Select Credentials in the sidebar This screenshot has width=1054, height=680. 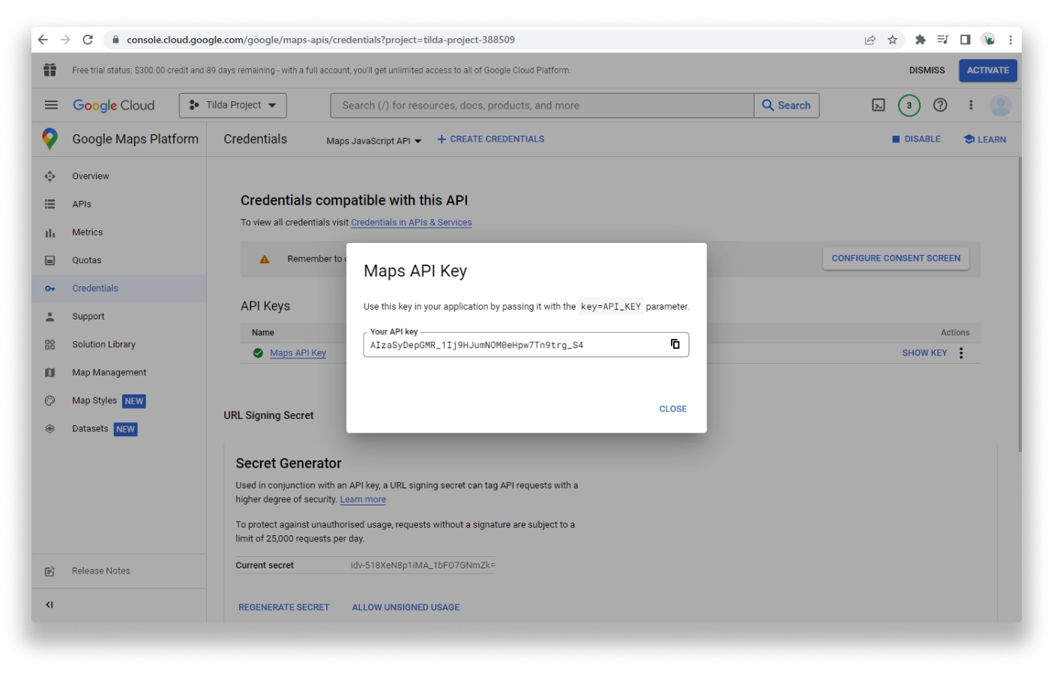pyautogui.click(x=118, y=289)
